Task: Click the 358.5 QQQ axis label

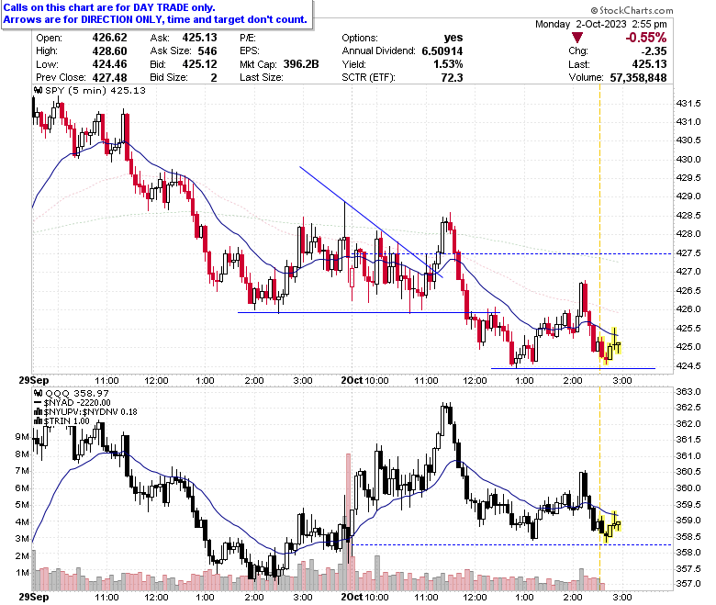Action: pos(688,536)
